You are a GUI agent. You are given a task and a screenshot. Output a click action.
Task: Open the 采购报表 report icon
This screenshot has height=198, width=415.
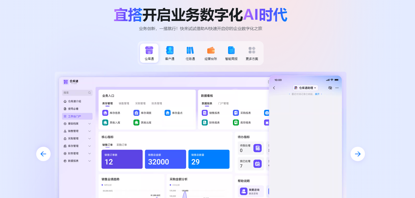pos(236,113)
